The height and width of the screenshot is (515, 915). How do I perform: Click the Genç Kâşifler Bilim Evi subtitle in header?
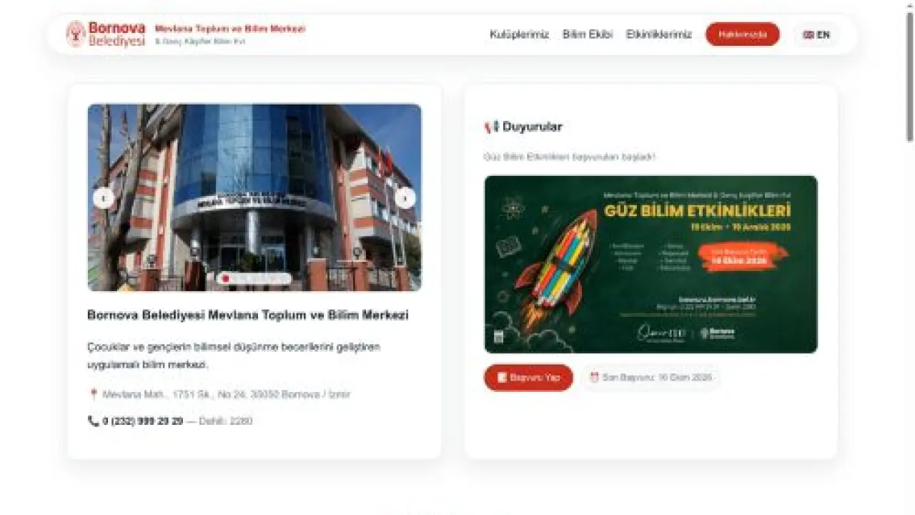[200, 41]
